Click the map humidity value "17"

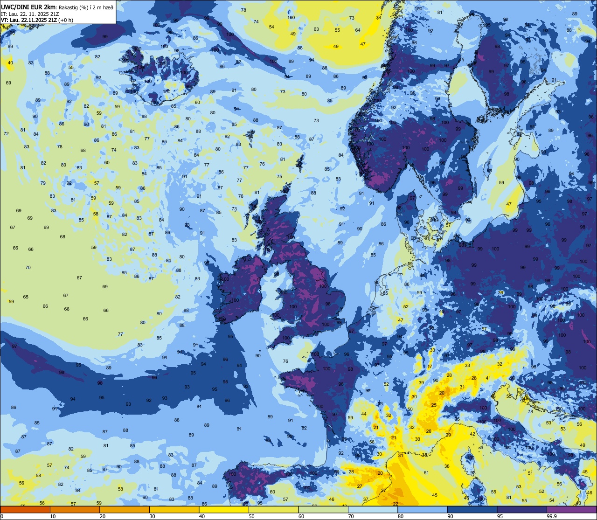[430, 367]
